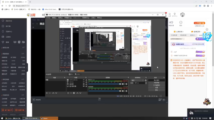Open the 停靠窗口 menu in OBS
This screenshot has width=214, height=120.
68,18
